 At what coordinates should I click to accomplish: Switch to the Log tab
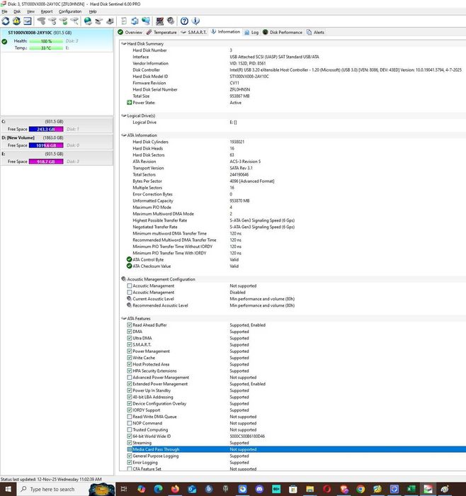click(x=251, y=33)
